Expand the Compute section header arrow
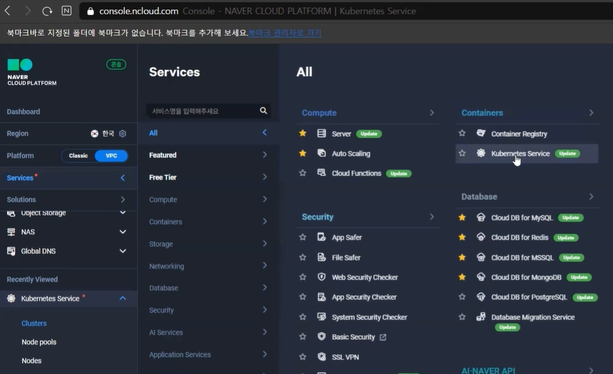 click(x=431, y=112)
